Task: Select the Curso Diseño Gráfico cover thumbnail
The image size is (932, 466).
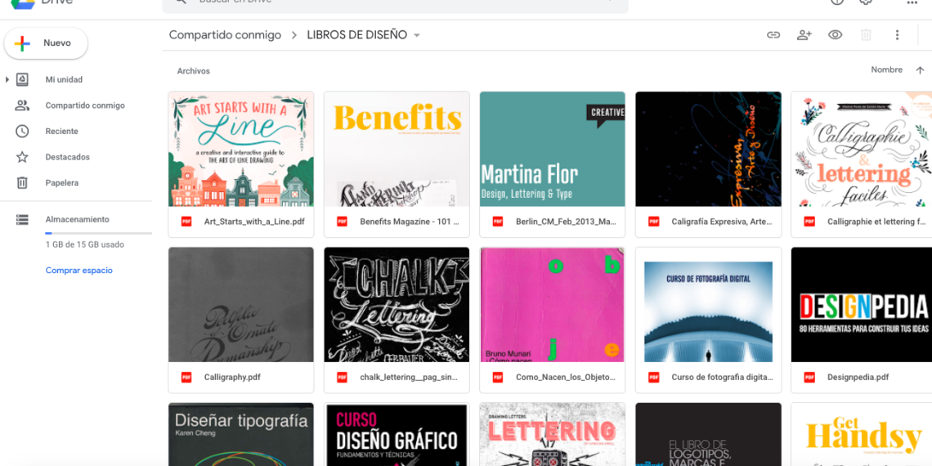Action: click(x=397, y=434)
